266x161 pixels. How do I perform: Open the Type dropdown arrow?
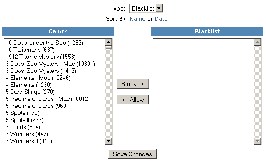[159, 8]
